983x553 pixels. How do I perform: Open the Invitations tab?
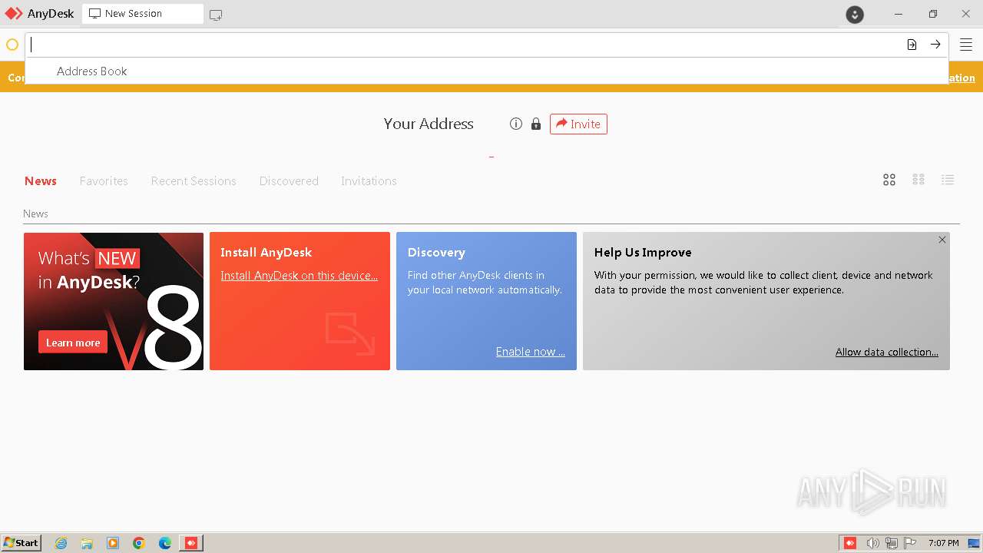tap(369, 180)
